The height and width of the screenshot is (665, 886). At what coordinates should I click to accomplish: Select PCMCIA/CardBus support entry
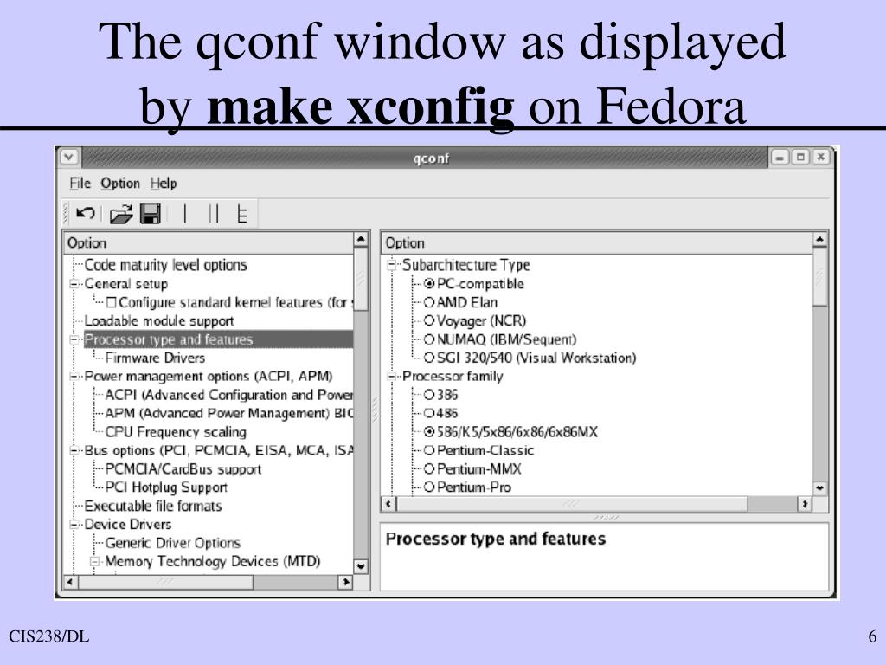[183, 468]
